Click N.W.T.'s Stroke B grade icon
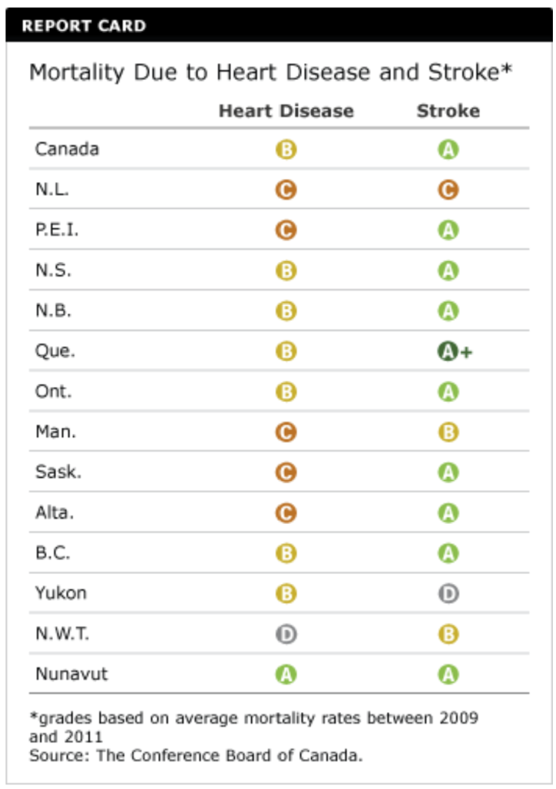This screenshot has width=556, height=789. point(448,635)
